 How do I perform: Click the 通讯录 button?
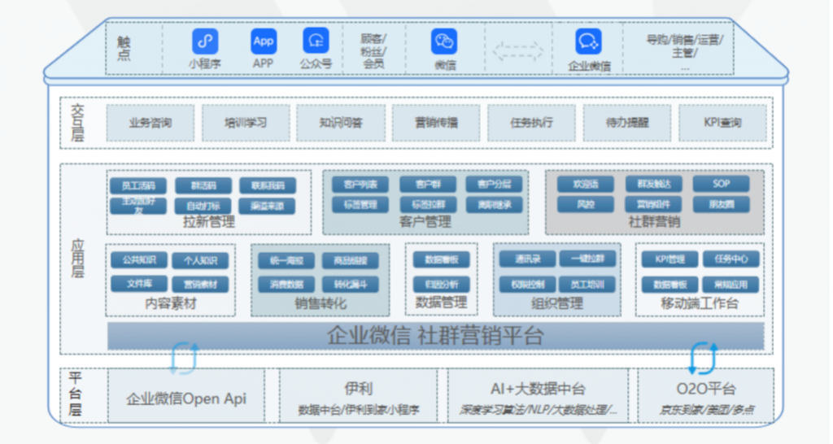[x=528, y=259]
